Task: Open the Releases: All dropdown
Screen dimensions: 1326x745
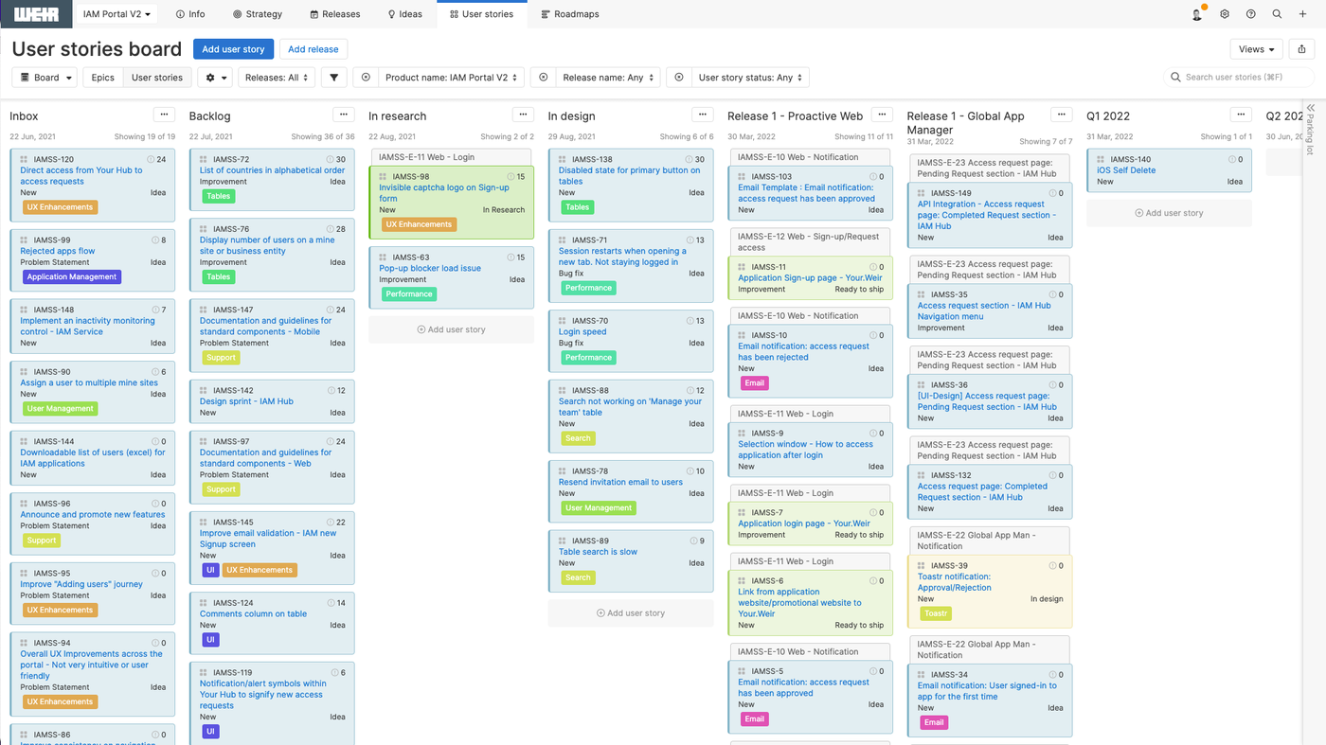Action: (276, 78)
